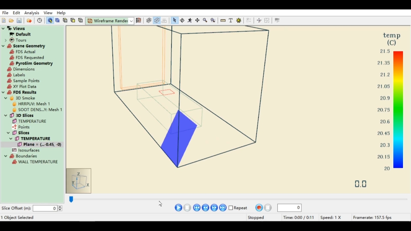Select the Isosurfaces tree item
Screen dimensions: 411x231
[x=29, y=150]
